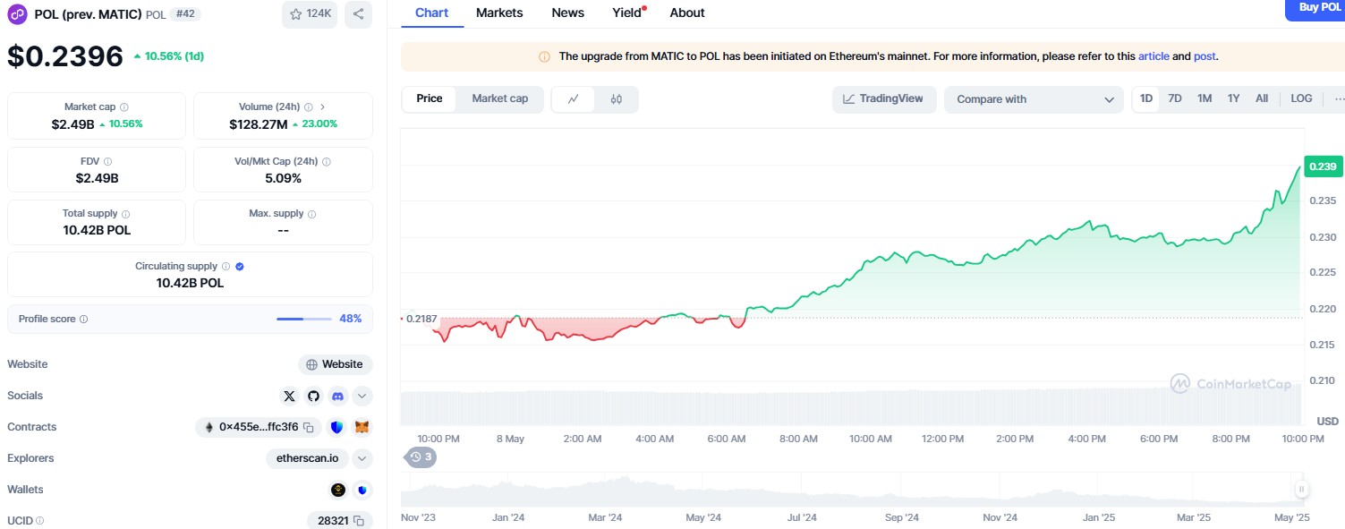Viewport: 1345px width, 529px height.
Task: Switch chart to candlestick view
Action: coord(616,99)
